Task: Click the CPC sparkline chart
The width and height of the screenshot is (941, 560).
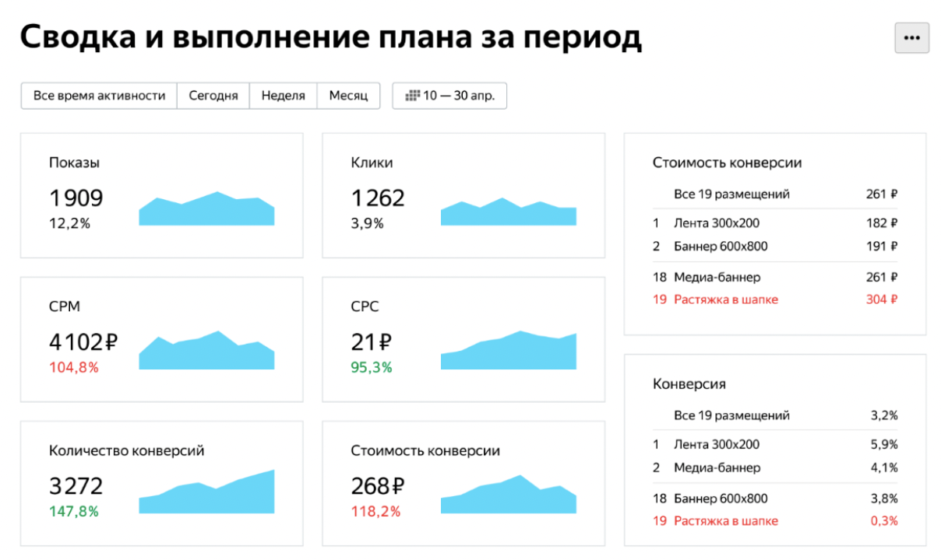Action: coord(509,350)
